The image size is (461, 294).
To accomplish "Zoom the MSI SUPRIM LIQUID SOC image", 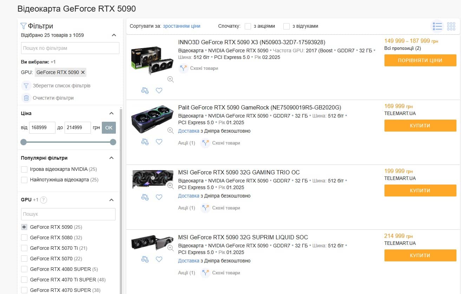I will (x=171, y=248).
